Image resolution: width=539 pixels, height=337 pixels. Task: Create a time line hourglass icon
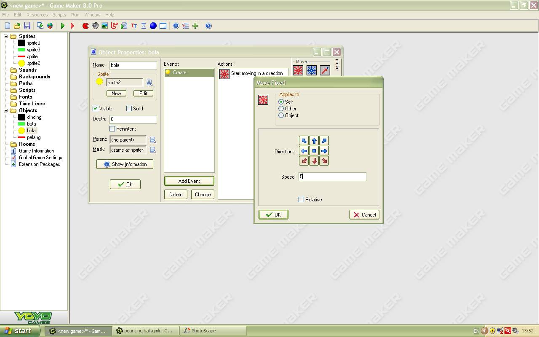click(144, 26)
